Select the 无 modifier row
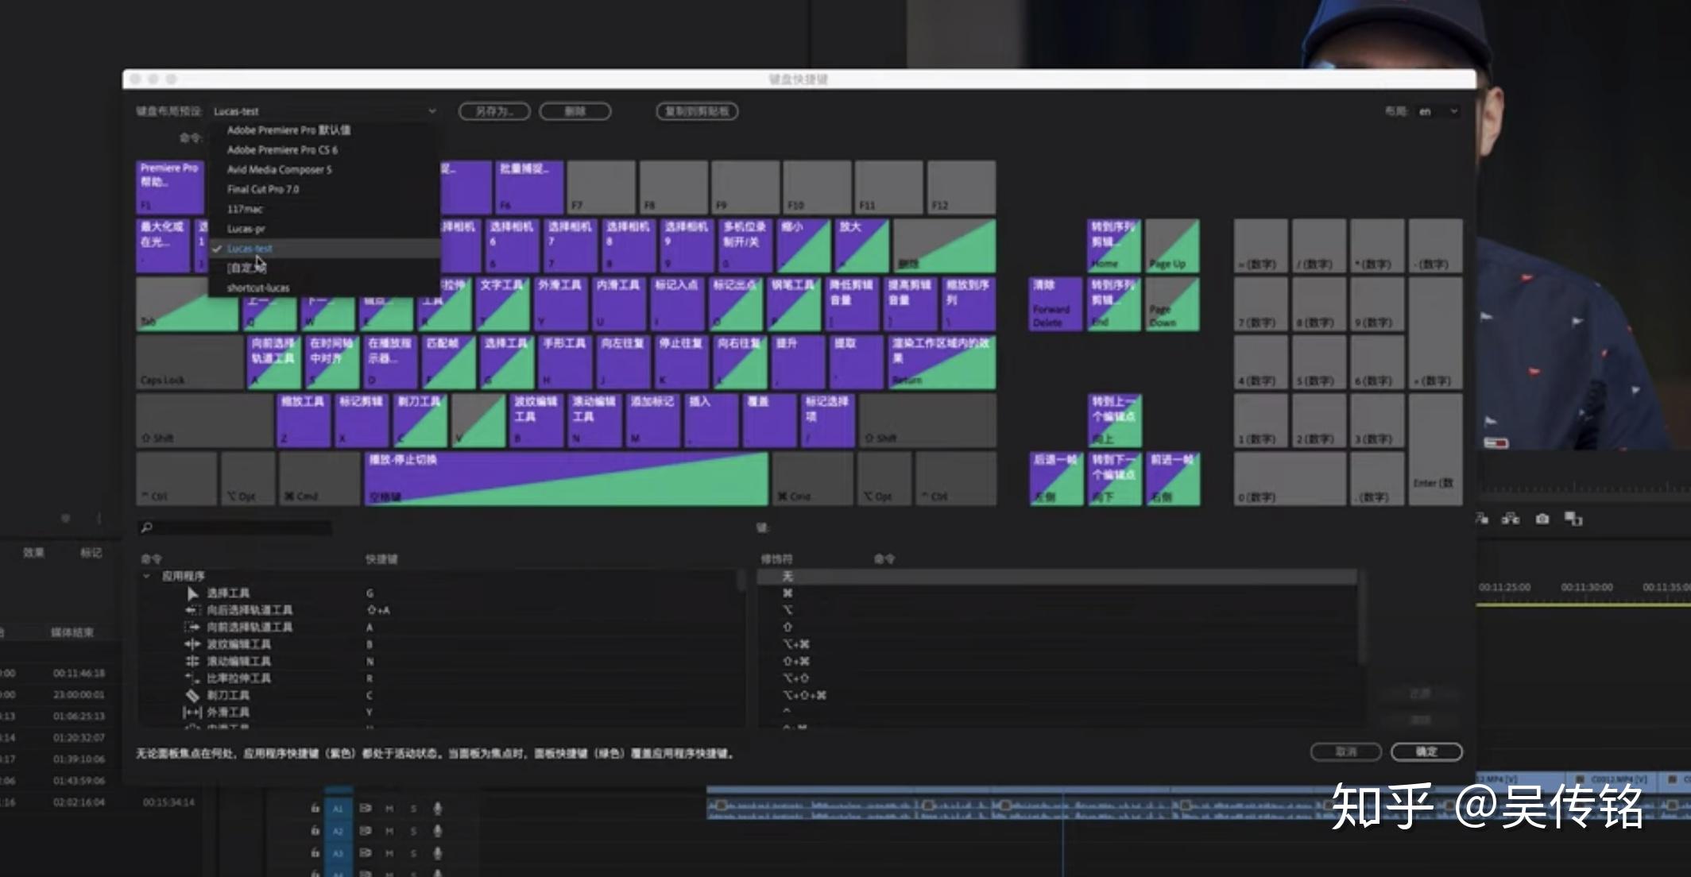 click(1057, 577)
